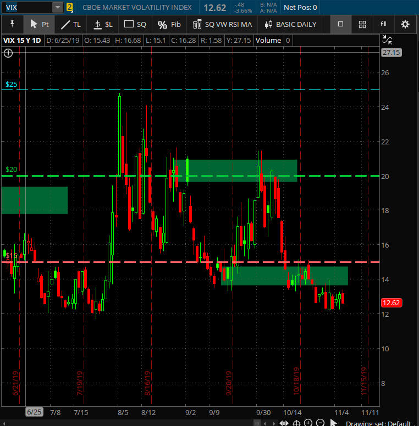This screenshot has height=426, width=419.
Task: Toggle single chart layout view
Action: 340,24
